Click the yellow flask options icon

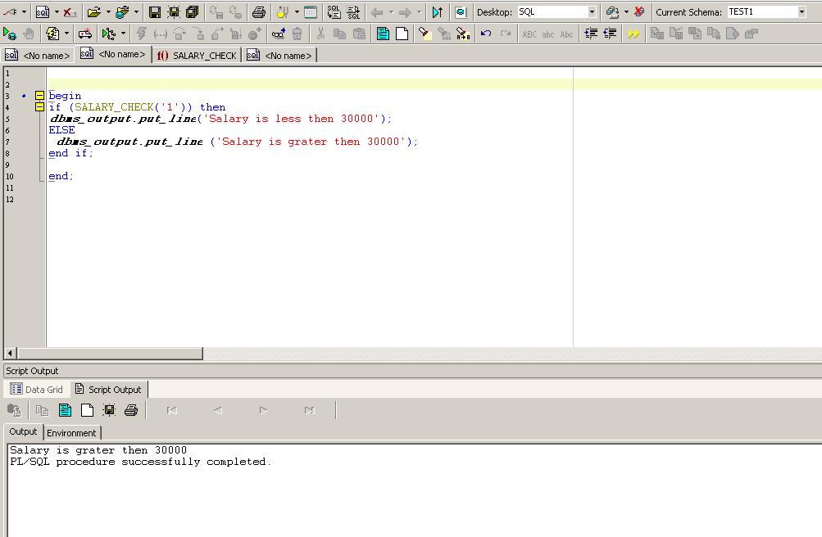[283, 11]
